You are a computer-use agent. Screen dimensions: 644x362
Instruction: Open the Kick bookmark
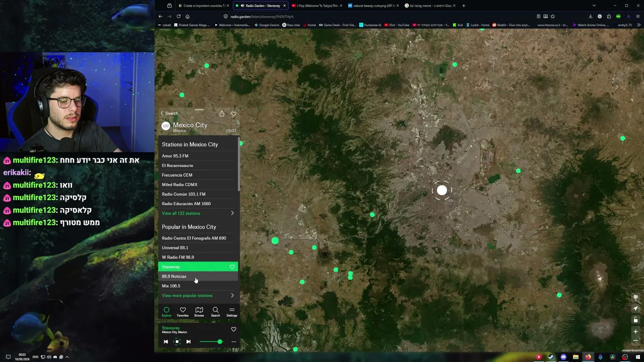pos(458,25)
